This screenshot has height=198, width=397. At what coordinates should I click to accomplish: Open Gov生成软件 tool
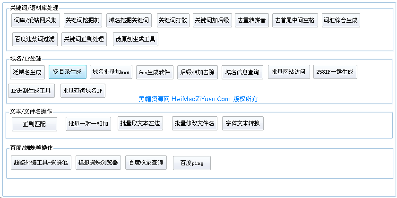[x=154, y=72]
